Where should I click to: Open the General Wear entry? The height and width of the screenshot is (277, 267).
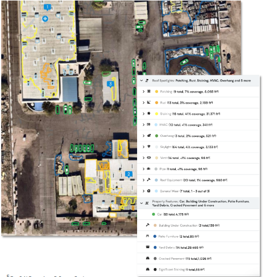(x=198, y=191)
